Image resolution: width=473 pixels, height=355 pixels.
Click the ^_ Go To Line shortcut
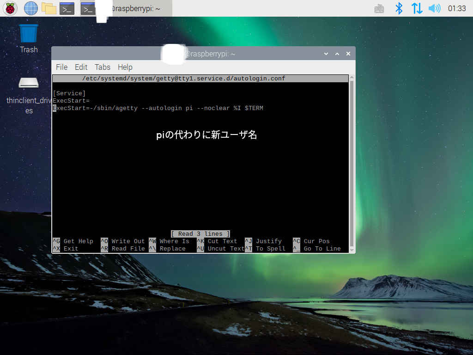tap(317, 248)
